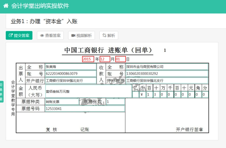226x148 pixels.
Task: Open the 视频解析 video explanation
Action: click(82, 36)
